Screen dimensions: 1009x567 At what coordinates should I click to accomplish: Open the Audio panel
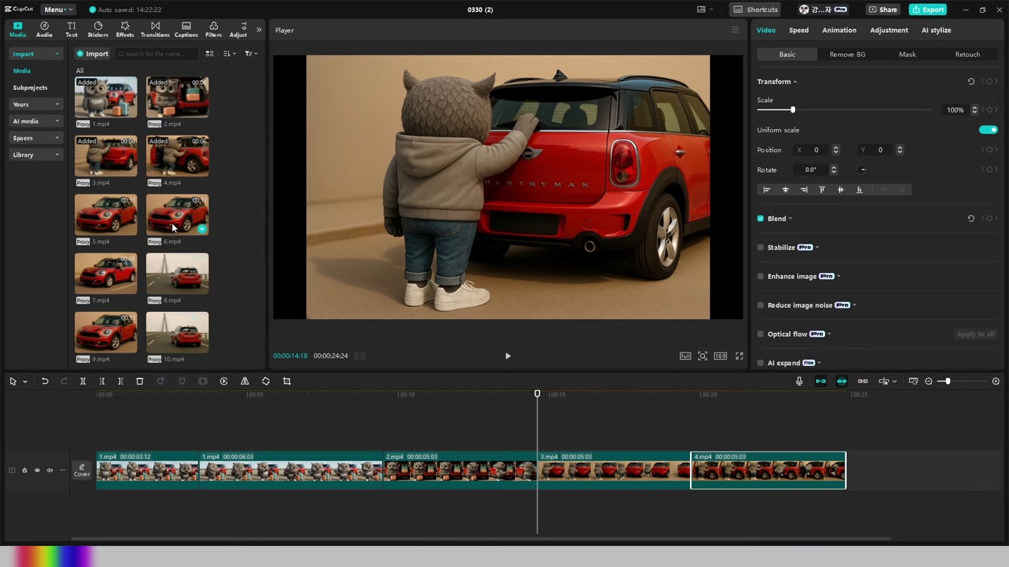pyautogui.click(x=44, y=29)
